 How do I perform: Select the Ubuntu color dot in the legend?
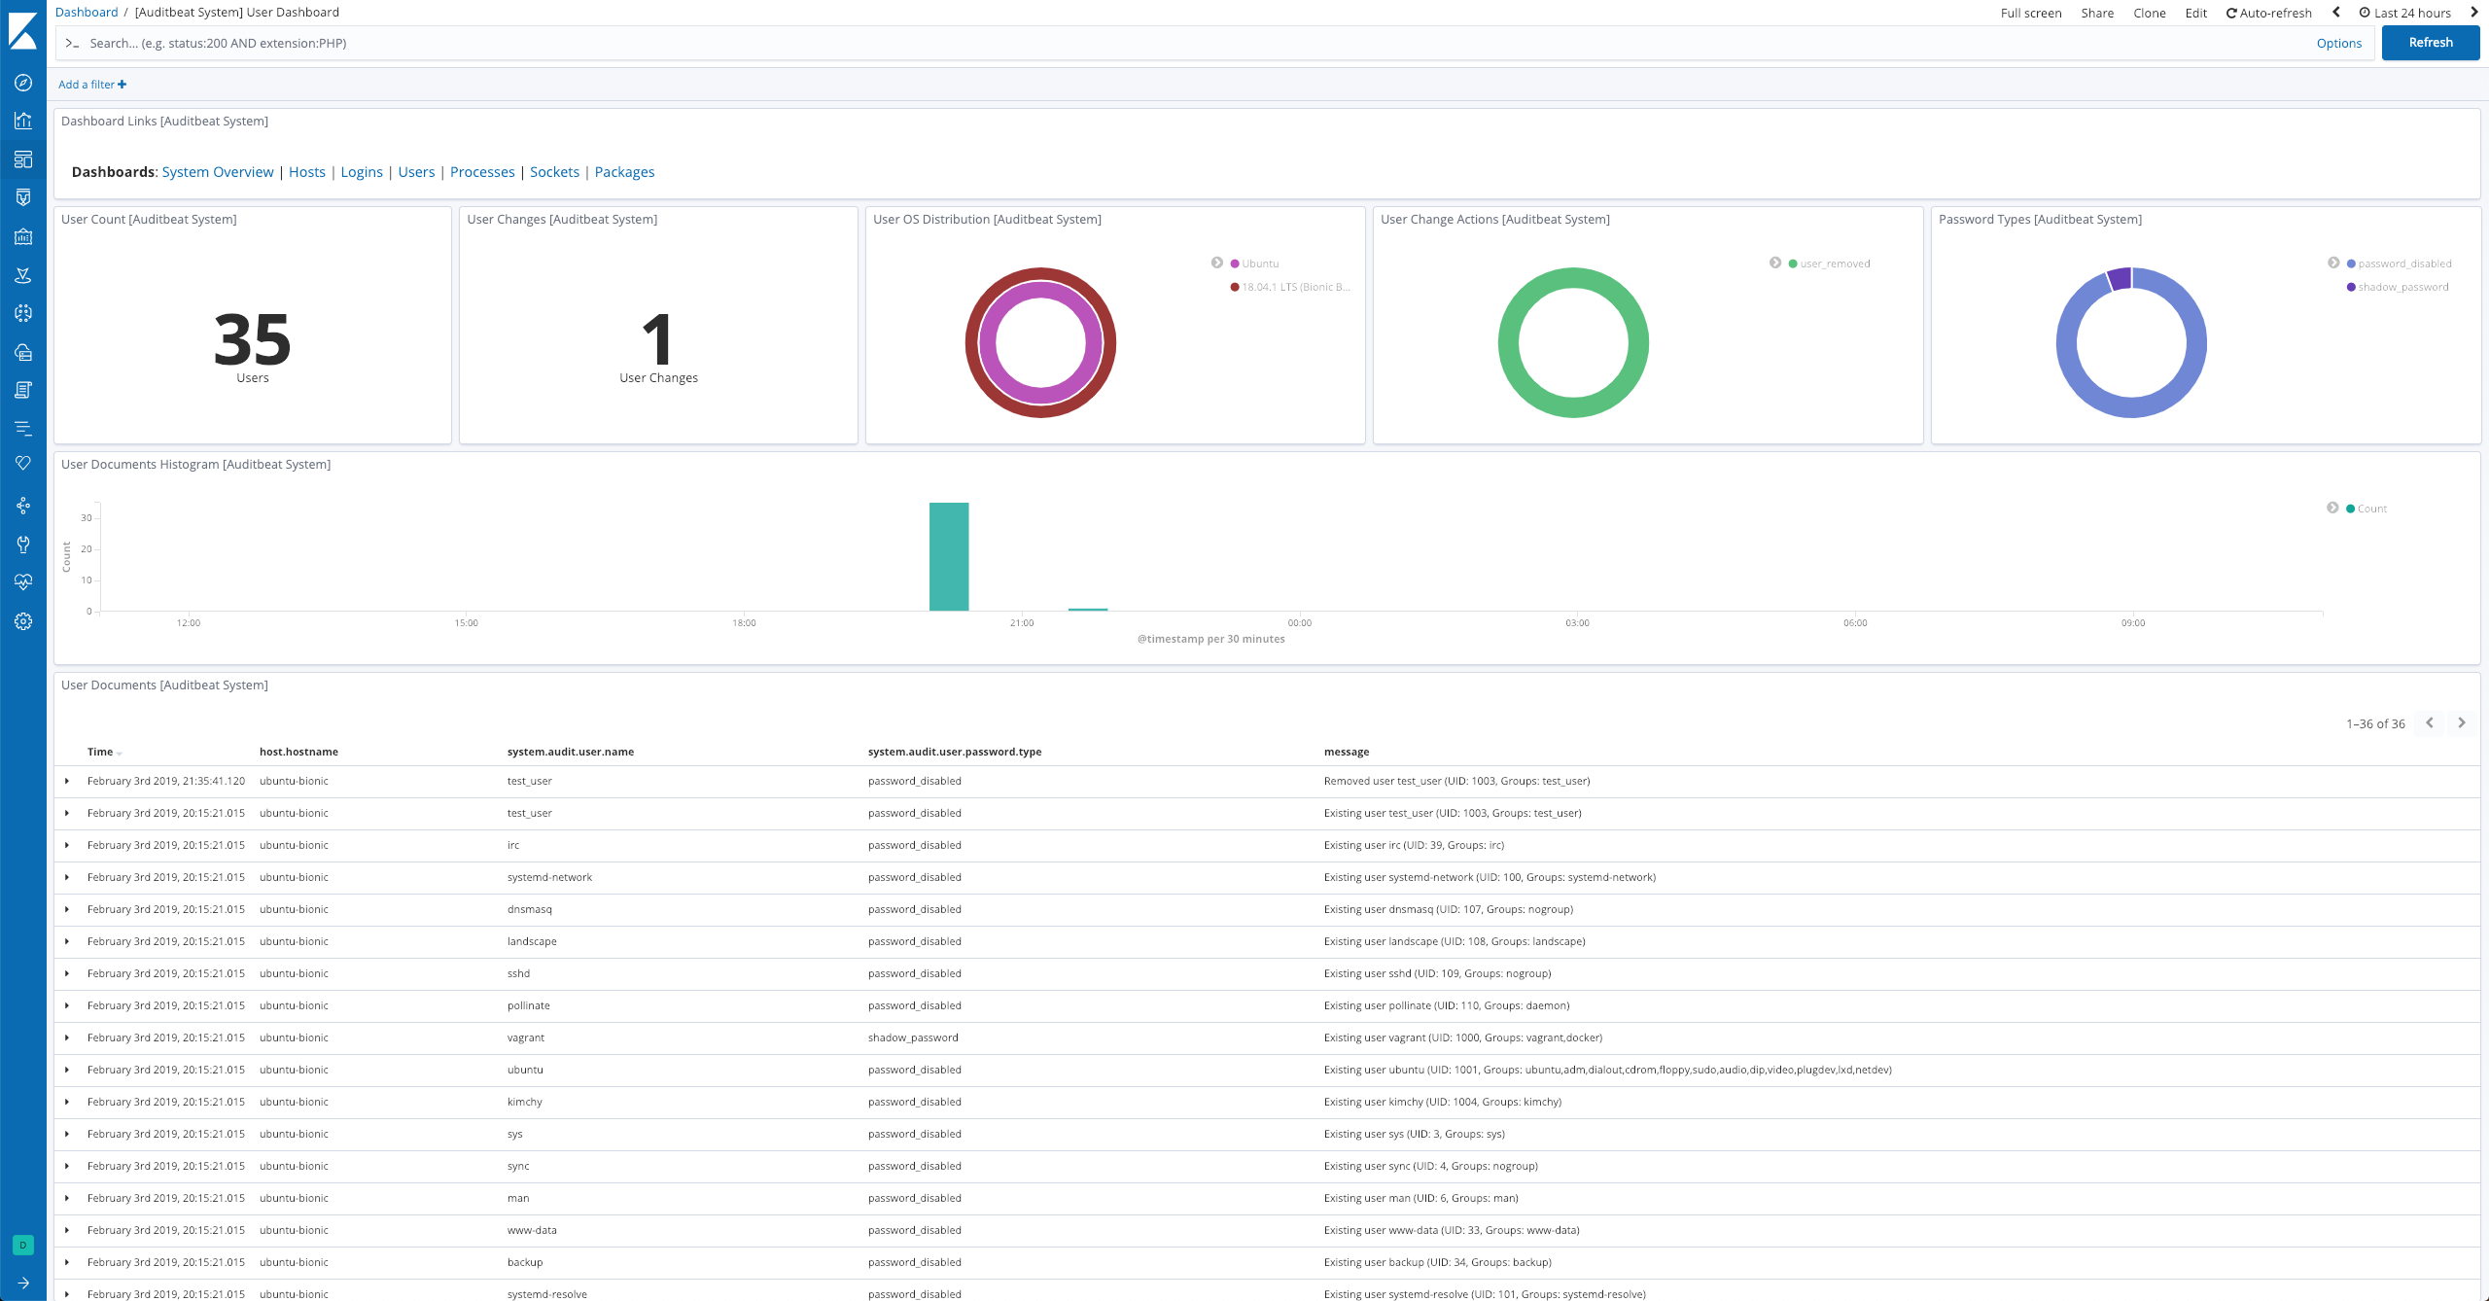[1233, 263]
